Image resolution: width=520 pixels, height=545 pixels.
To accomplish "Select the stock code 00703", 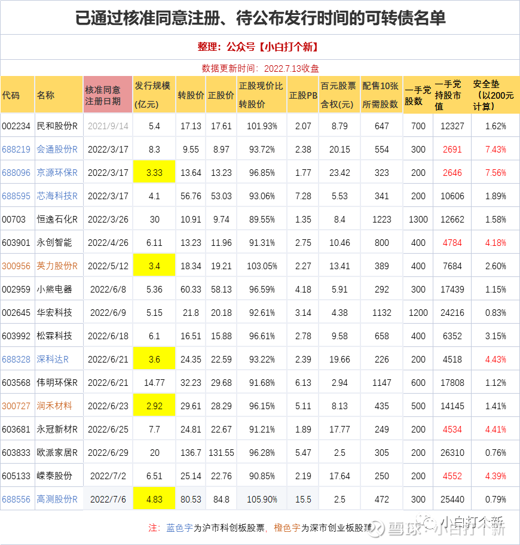I will pos(14,220).
